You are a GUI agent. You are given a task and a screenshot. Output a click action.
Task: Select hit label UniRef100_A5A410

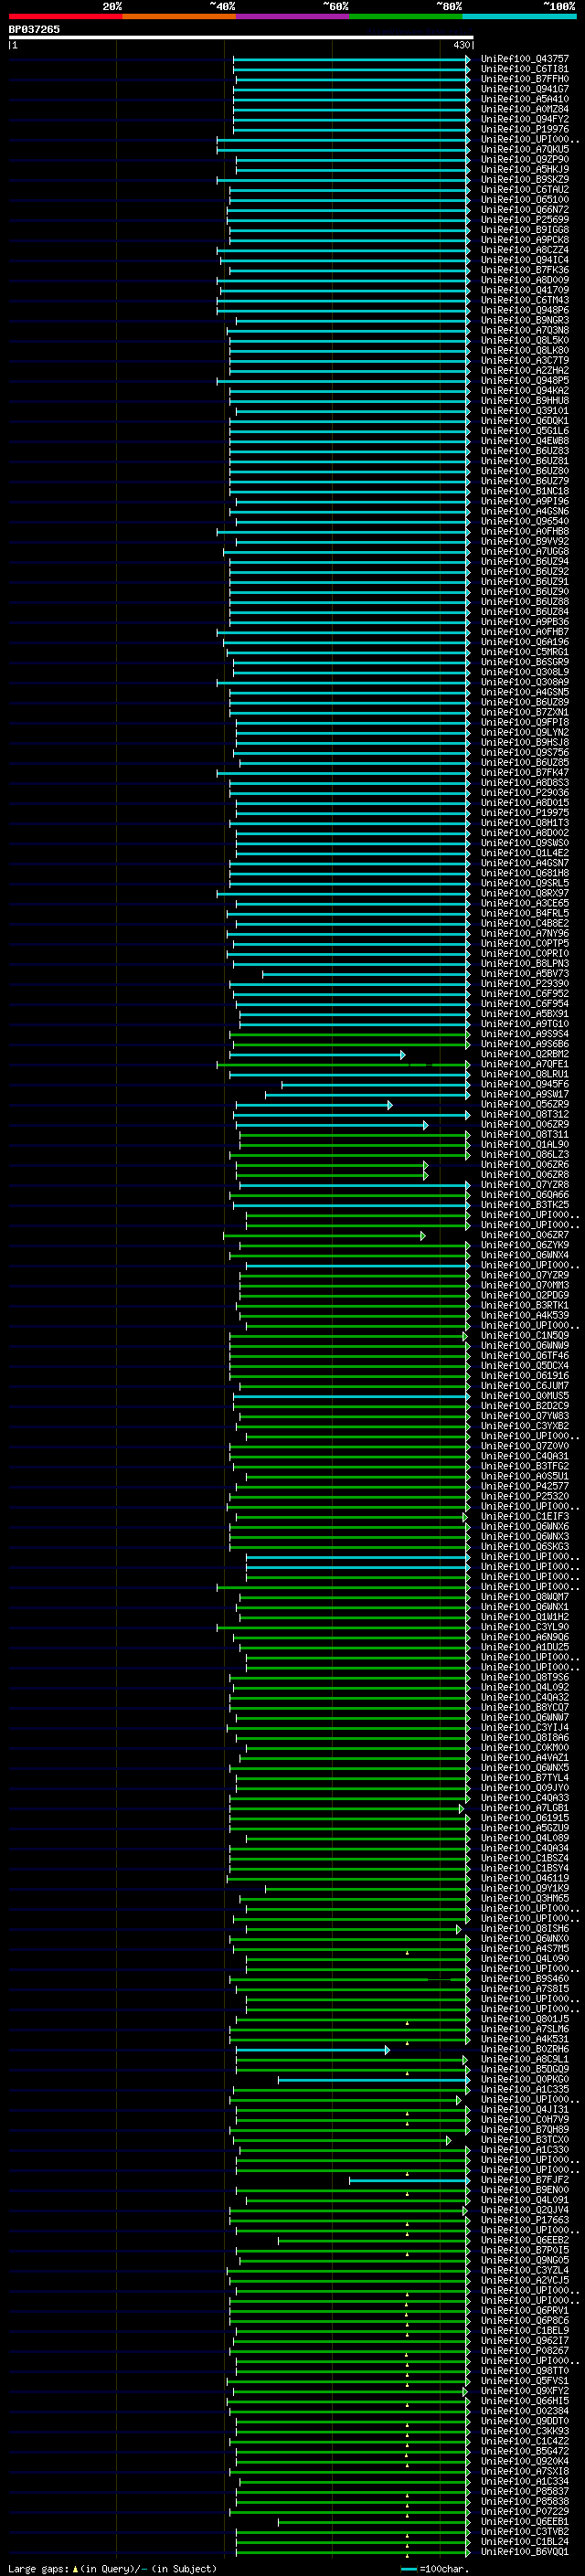pos(524,99)
